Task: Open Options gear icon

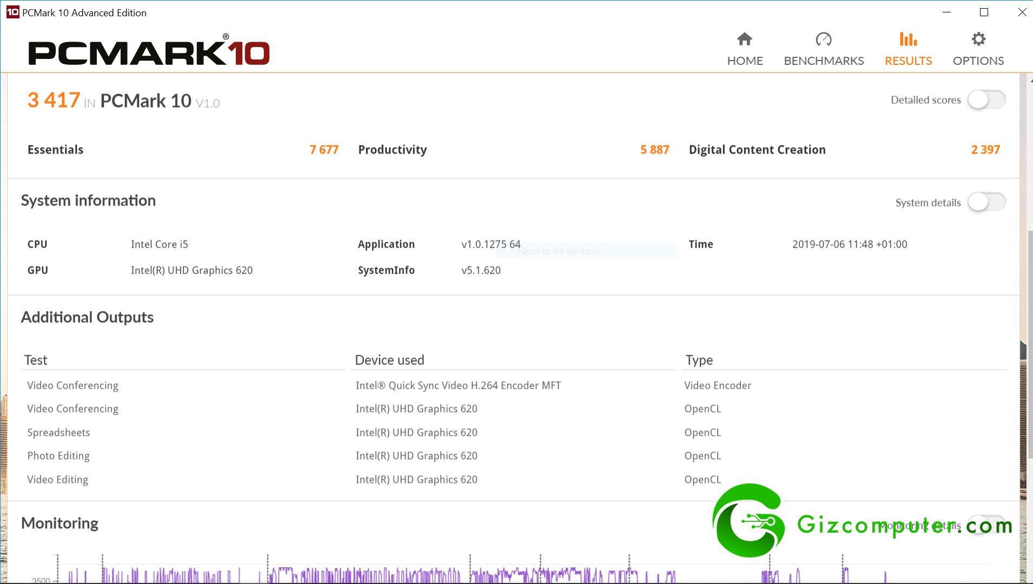Action: (978, 39)
